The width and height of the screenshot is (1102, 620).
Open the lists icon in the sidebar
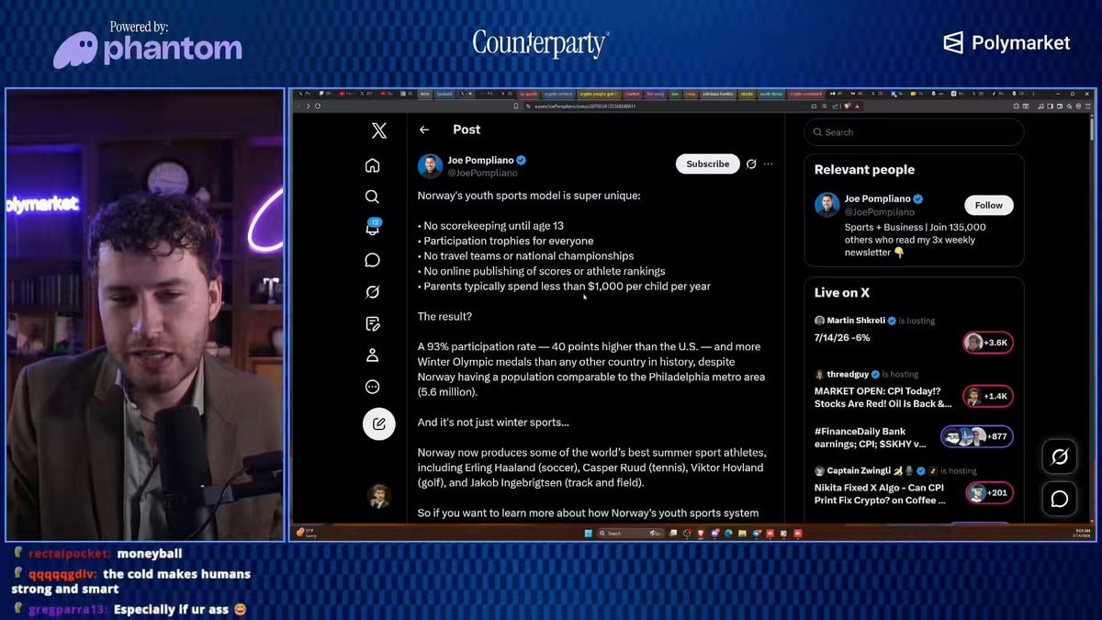(x=372, y=323)
